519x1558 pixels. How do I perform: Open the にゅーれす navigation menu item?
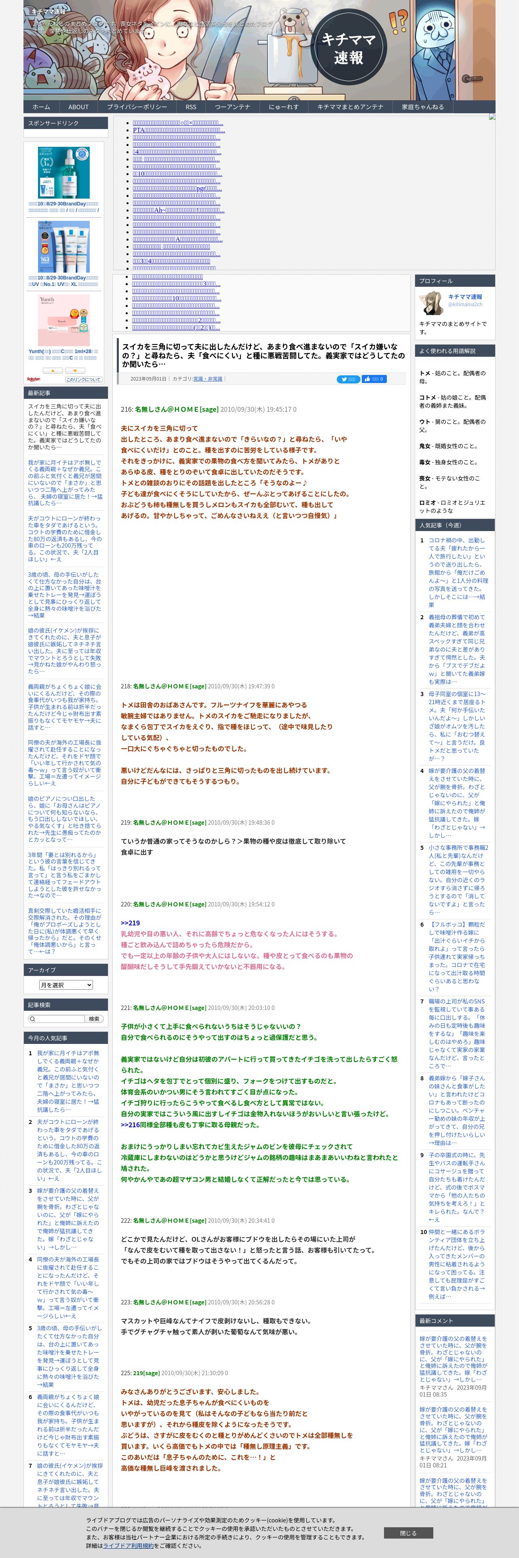(284, 107)
